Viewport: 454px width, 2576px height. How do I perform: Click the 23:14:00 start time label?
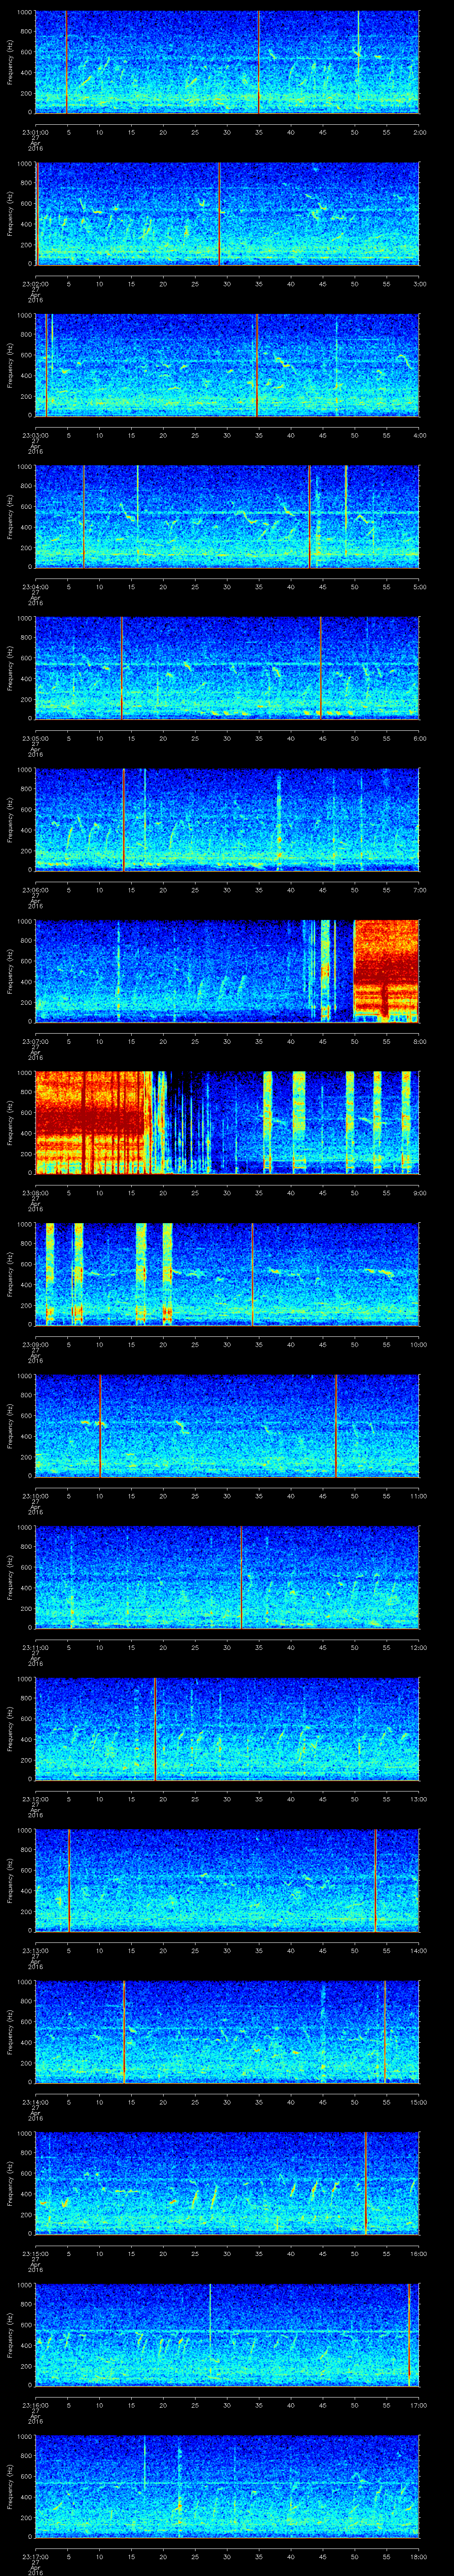point(35,2101)
